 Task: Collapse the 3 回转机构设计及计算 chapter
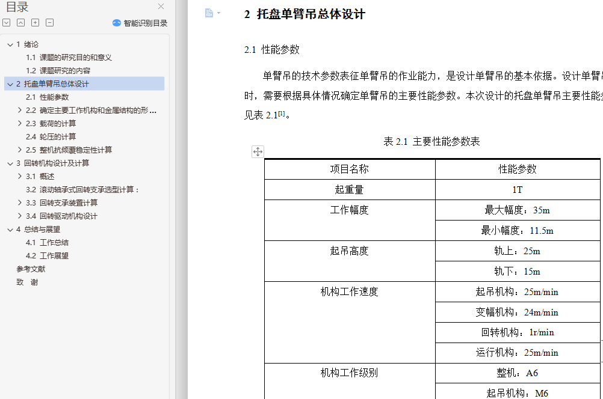(10, 163)
